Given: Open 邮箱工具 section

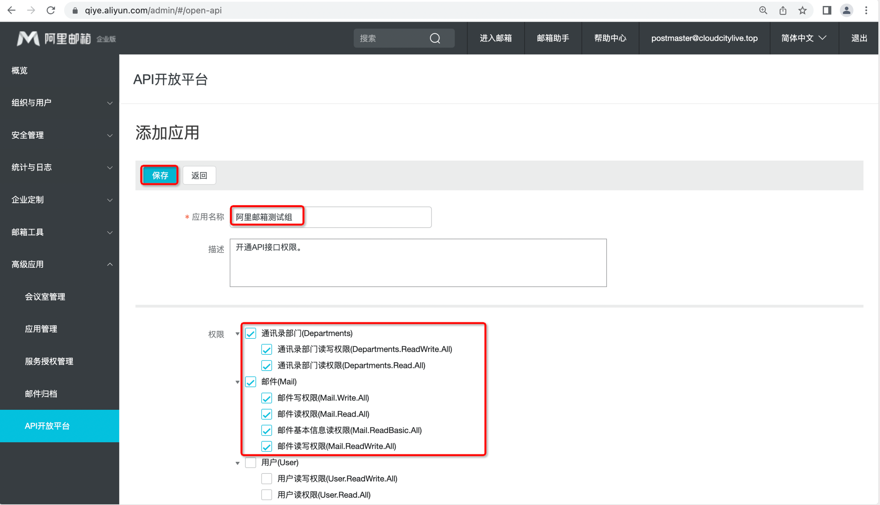Looking at the screenshot, I should 59,232.
